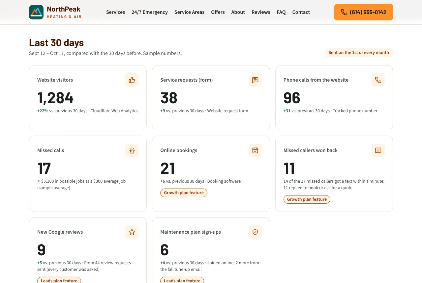Open the About page link
Image resolution: width=422 pixels, height=283 pixels.
pyautogui.click(x=238, y=12)
